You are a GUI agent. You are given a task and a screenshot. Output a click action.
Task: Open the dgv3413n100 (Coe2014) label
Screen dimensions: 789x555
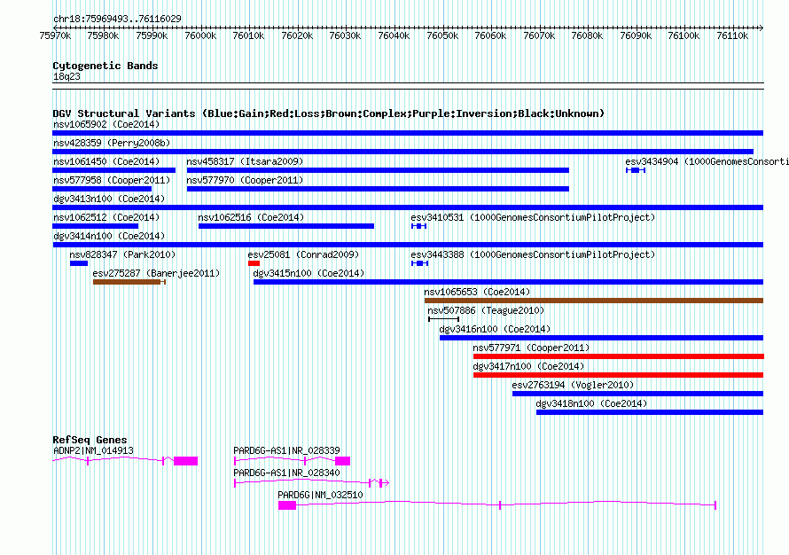coord(109,199)
